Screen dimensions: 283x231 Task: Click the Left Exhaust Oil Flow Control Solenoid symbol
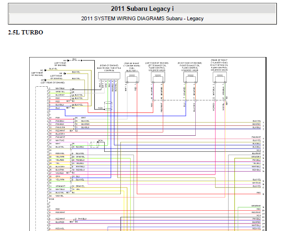point(158,77)
